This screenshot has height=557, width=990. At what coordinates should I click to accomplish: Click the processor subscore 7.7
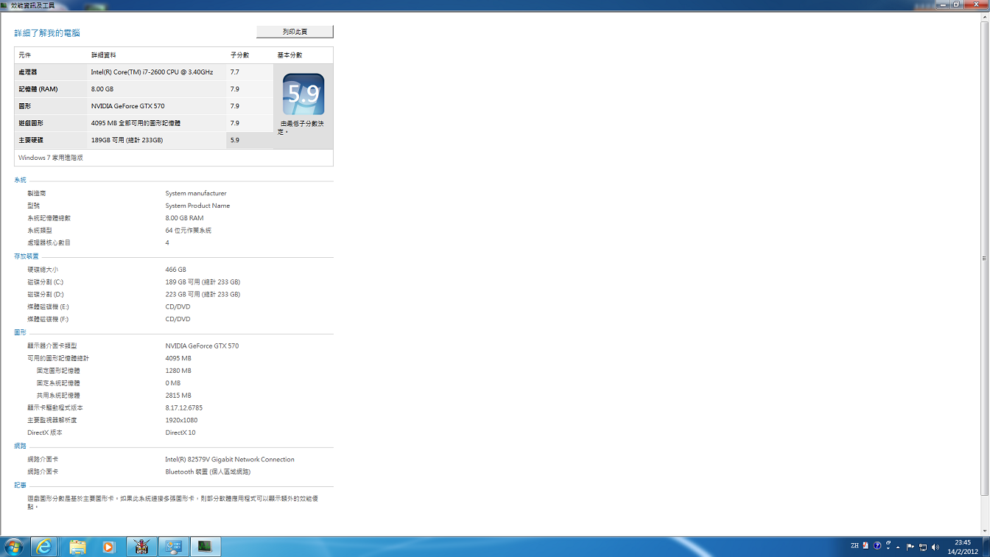(235, 72)
